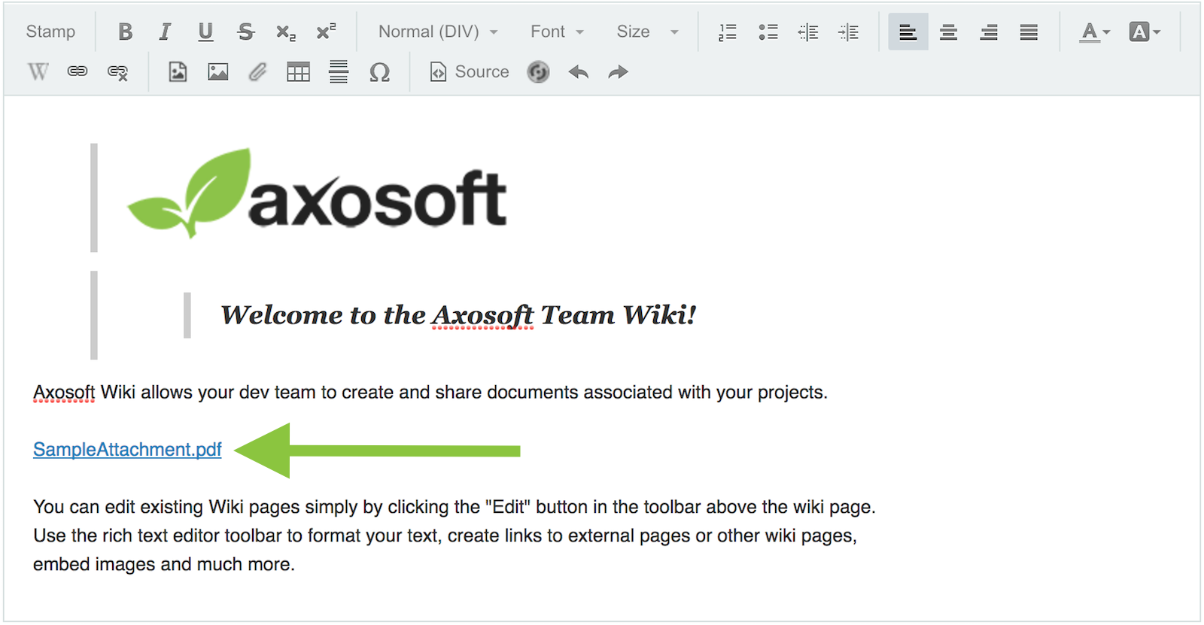
Task: Attach a file with the paperclip icon
Action: click(x=258, y=71)
